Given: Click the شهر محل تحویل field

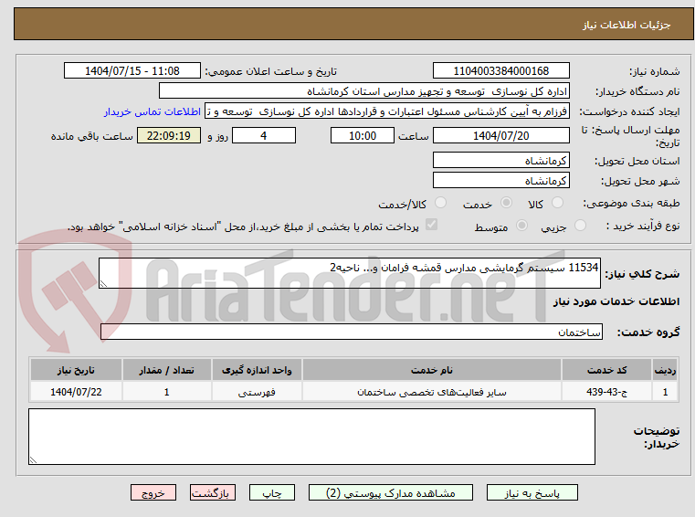Looking at the screenshot, I should (x=500, y=181).
